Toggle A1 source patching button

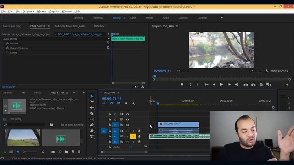coord(104,131)
